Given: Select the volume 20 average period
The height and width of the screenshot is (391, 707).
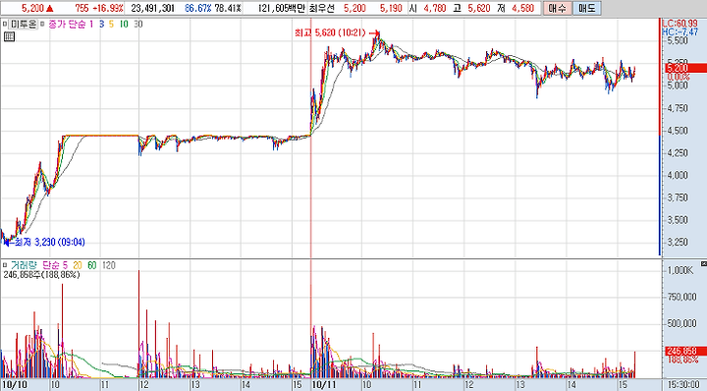Looking at the screenshot, I should point(78,265).
